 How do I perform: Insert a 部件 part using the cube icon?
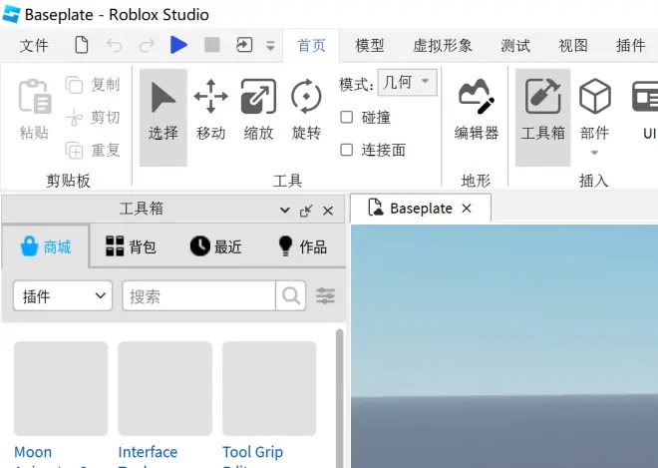(x=594, y=97)
